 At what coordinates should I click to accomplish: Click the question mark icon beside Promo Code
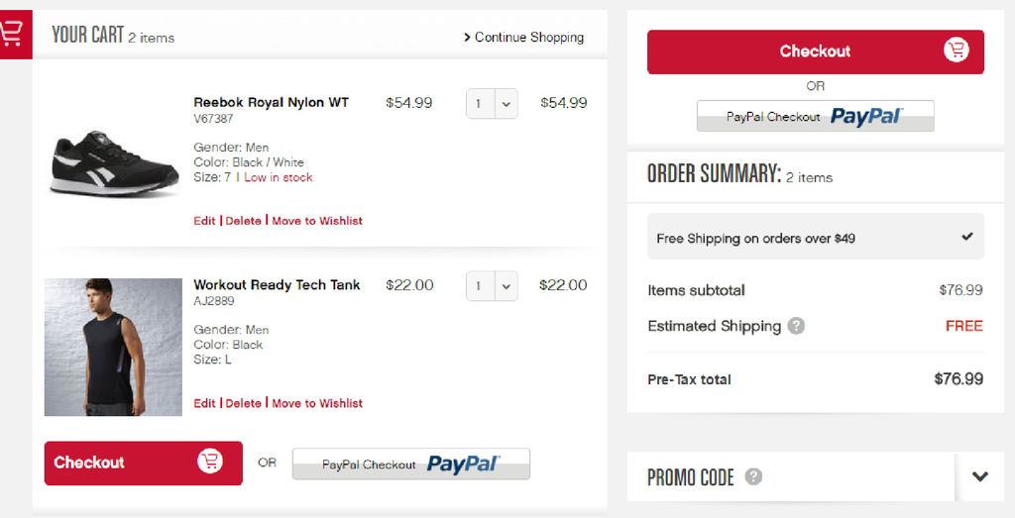(x=753, y=477)
